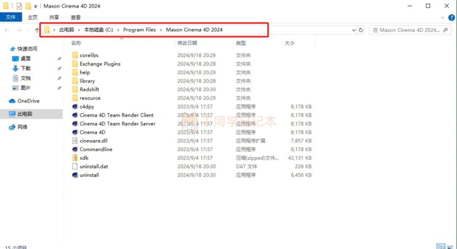Click the cineware.dll file name text
This screenshot has height=249, width=457.
coord(93,141)
